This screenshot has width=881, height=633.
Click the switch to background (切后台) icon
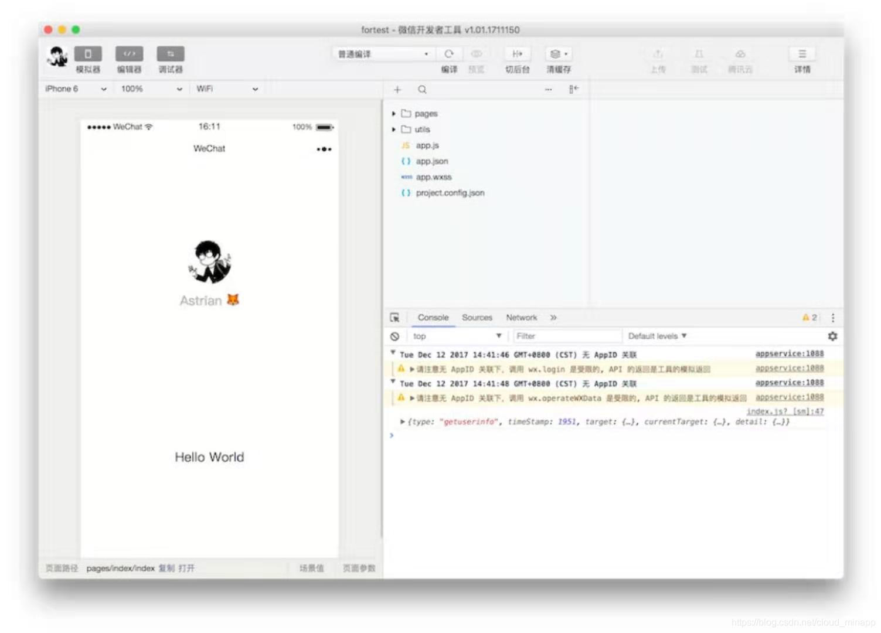coord(518,54)
